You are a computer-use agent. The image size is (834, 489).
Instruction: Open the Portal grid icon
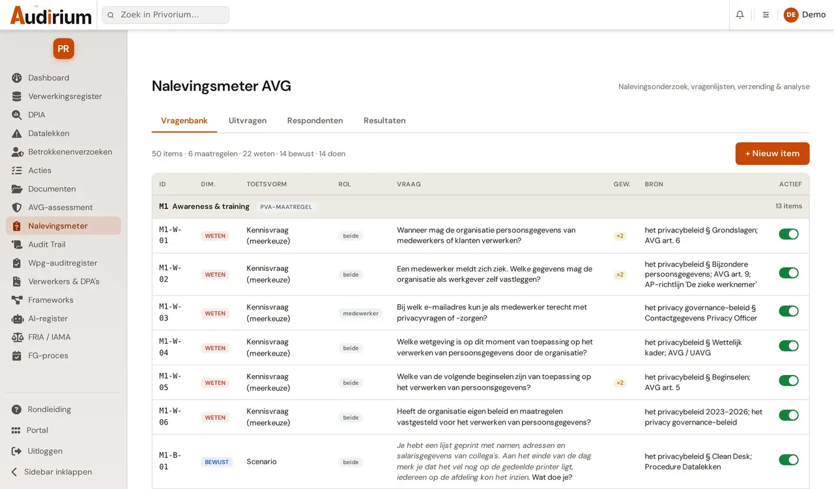pos(16,430)
